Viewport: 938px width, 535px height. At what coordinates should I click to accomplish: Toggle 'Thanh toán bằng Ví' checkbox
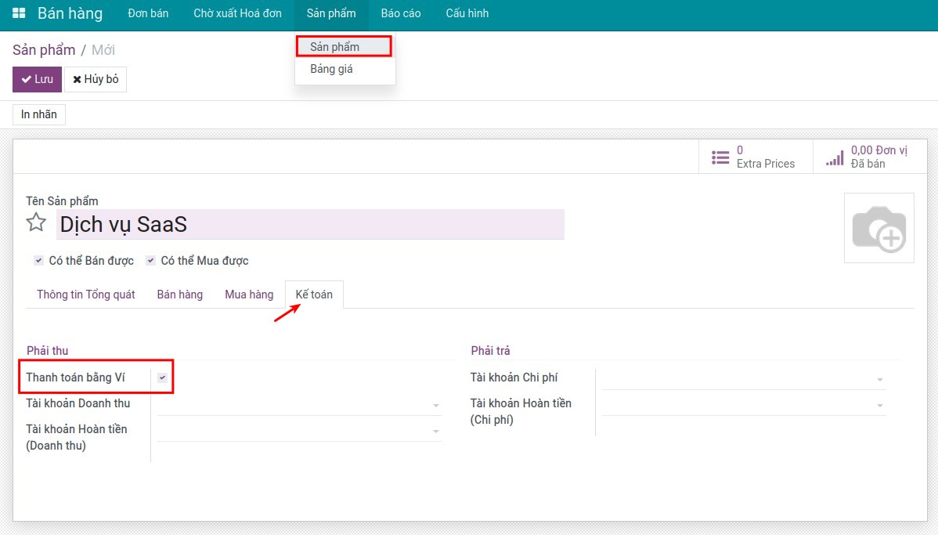[x=162, y=378]
